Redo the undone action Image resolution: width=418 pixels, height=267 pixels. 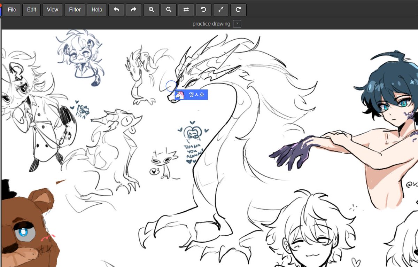tap(134, 10)
